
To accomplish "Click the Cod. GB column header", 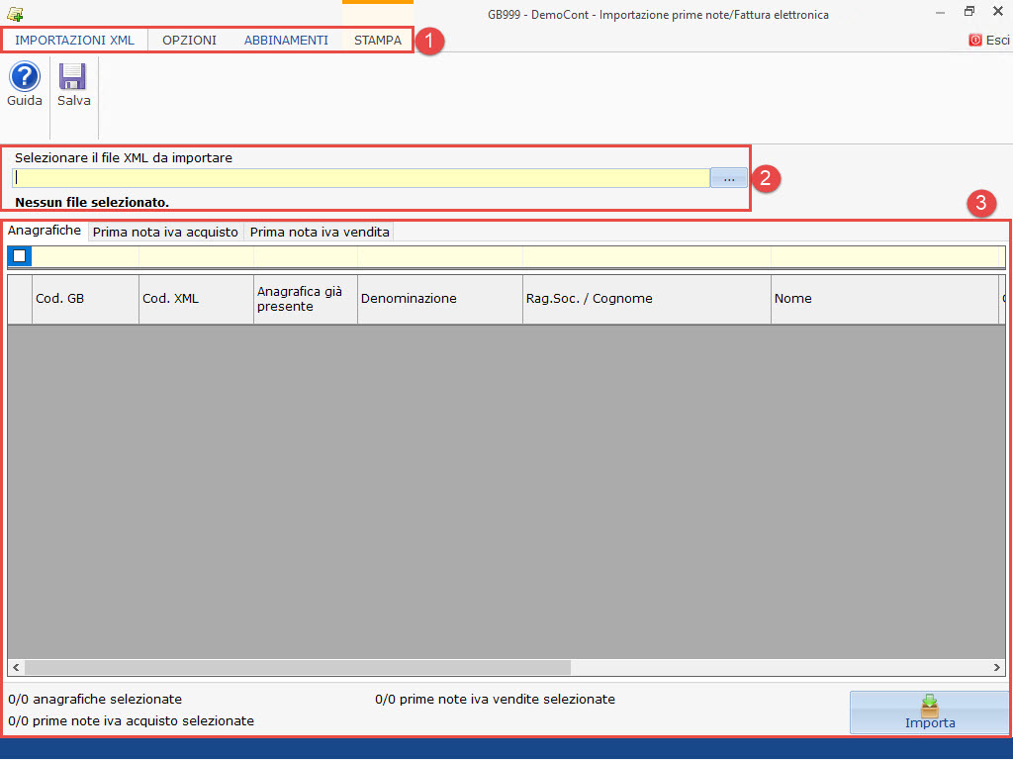I will coord(85,299).
